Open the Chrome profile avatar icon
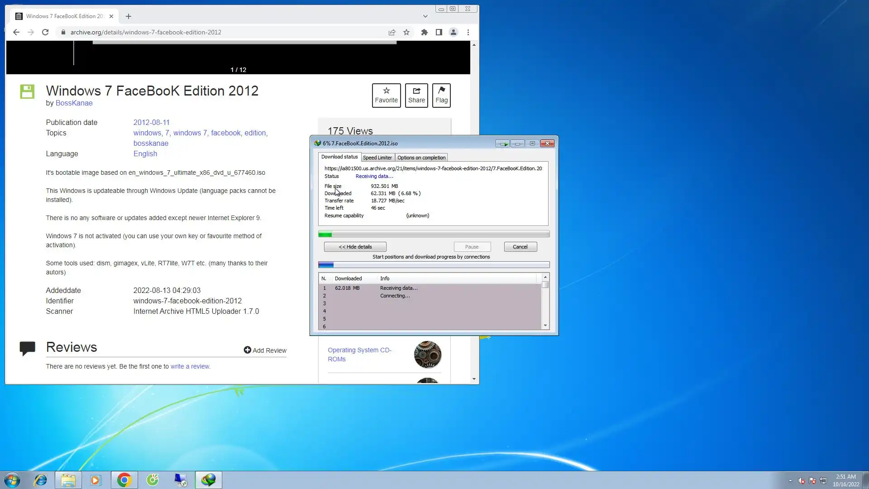The image size is (869, 489). (x=453, y=32)
